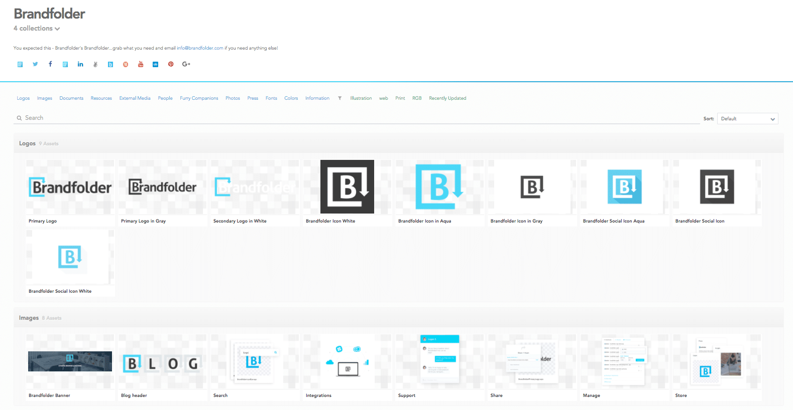Click the magnifier icon in search bar
793x410 pixels.
pos(19,118)
